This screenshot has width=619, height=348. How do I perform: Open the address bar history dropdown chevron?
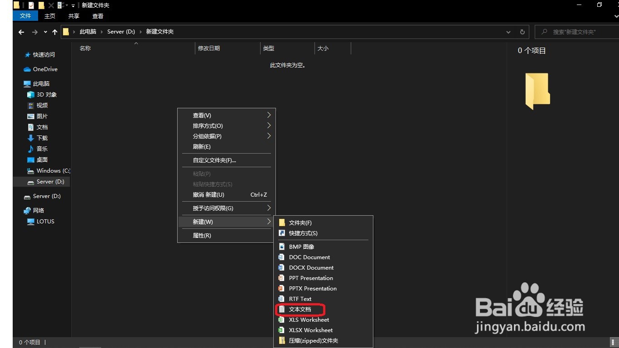[508, 32]
